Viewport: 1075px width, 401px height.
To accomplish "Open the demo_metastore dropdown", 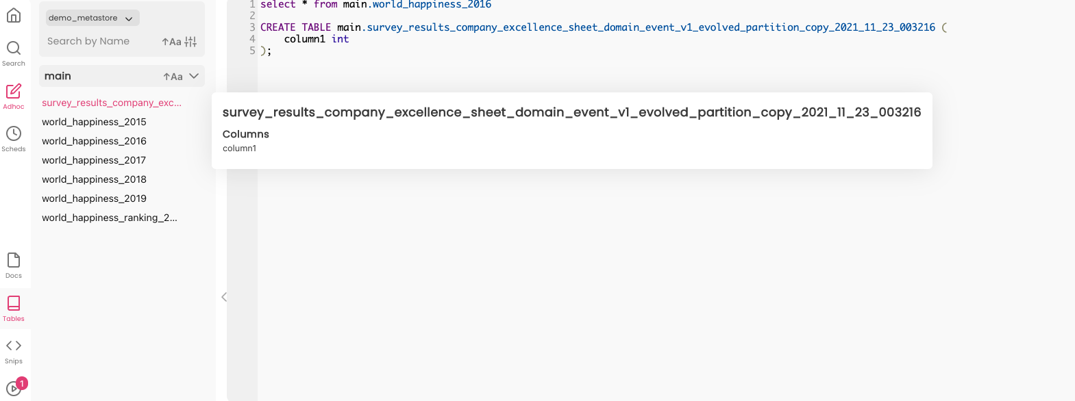I will click(92, 18).
